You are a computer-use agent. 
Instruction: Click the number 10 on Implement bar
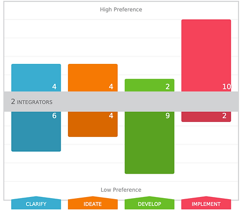[227, 87]
